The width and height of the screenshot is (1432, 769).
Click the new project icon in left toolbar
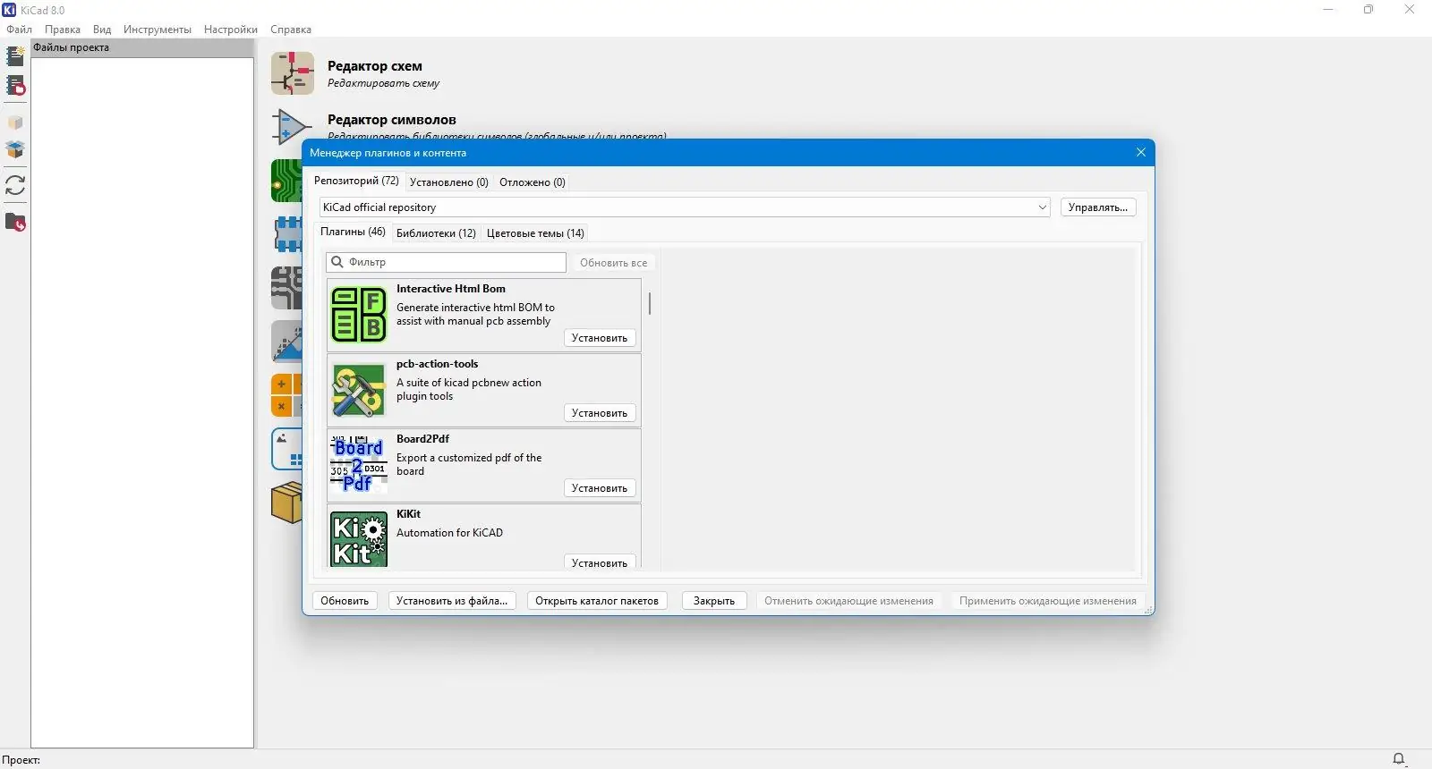click(x=15, y=55)
